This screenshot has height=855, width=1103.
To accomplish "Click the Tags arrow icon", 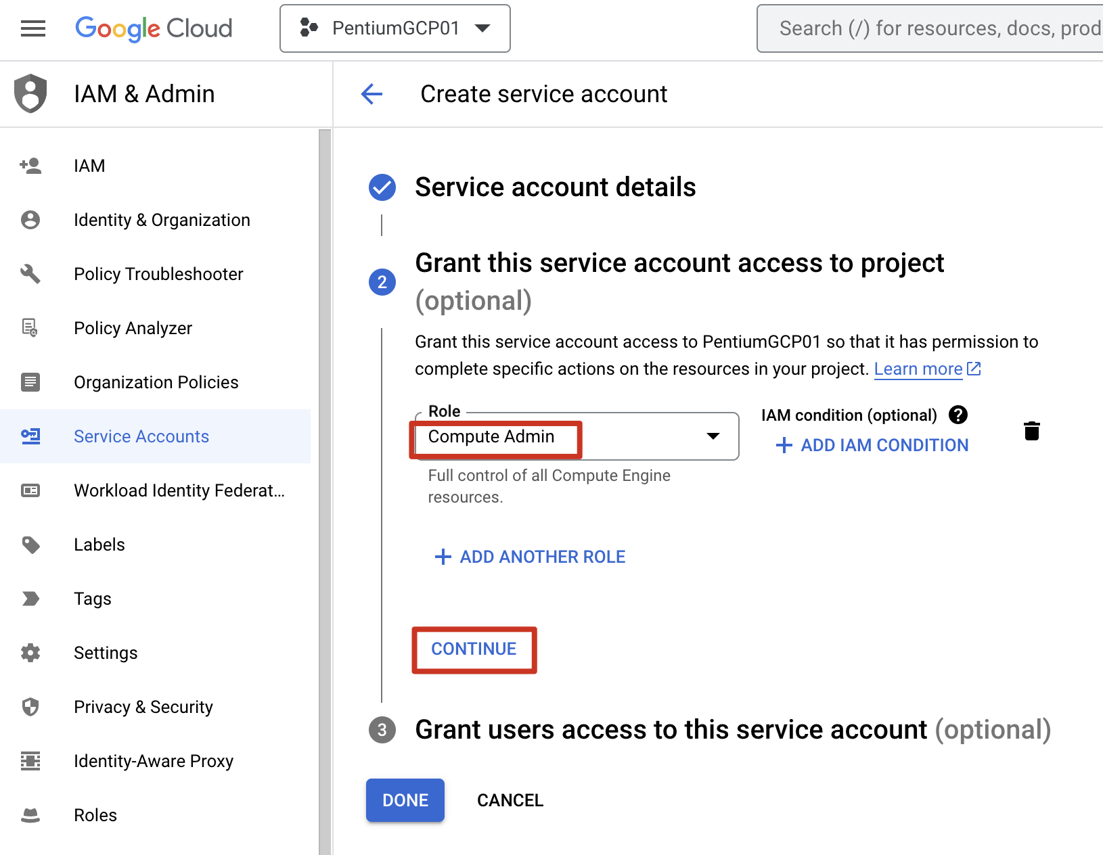I will [30, 599].
